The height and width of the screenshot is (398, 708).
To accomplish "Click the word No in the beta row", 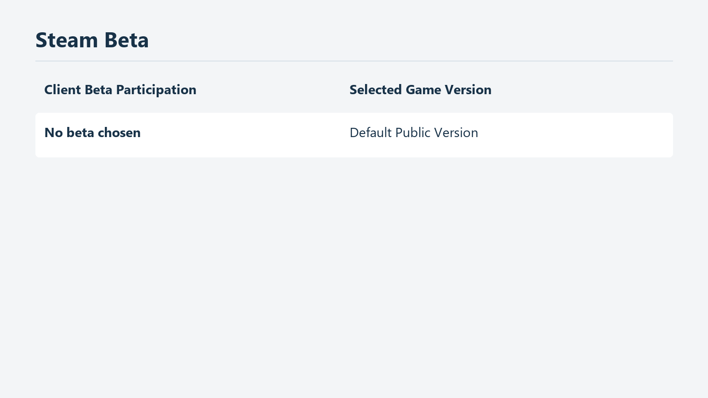I will click(54, 133).
